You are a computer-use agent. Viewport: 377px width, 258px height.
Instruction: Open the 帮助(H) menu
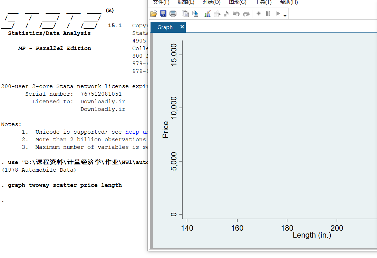click(289, 2)
